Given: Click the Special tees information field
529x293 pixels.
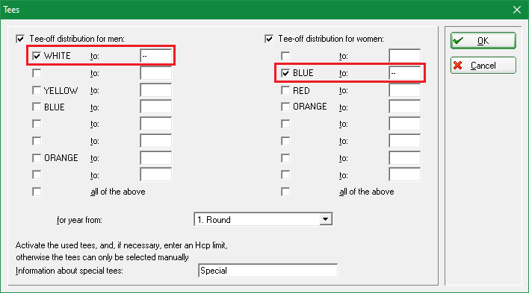Looking at the screenshot, I should [268, 271].
